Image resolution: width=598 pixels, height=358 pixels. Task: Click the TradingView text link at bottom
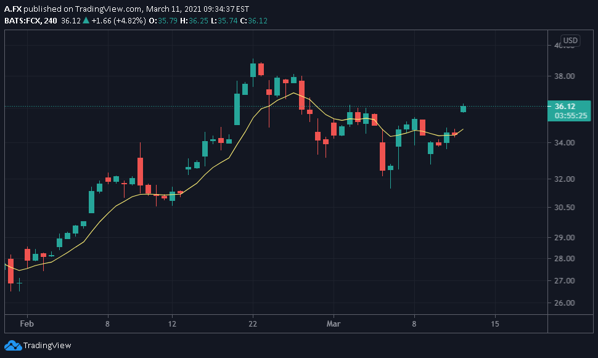click(x=47, y=346)
